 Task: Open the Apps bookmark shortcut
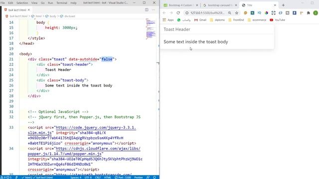click(168, 20)
